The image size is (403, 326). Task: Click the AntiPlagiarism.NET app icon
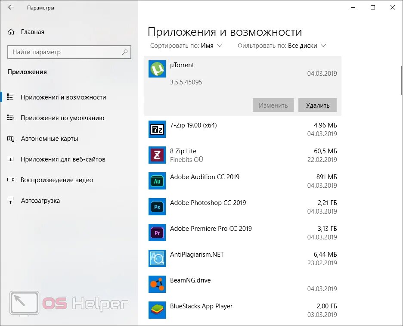pyautogui.click(x=157, y=258)
